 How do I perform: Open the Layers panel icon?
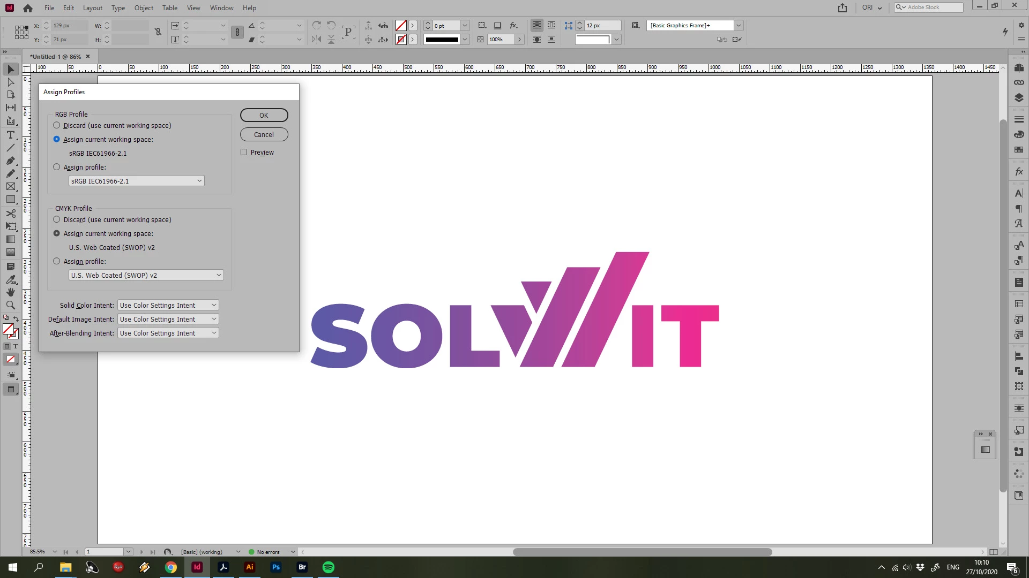[x=1019, y=98]
